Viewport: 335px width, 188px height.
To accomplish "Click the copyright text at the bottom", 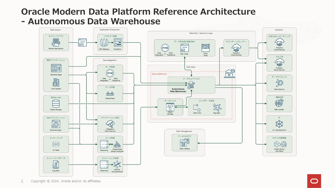I will coord(66,181).
